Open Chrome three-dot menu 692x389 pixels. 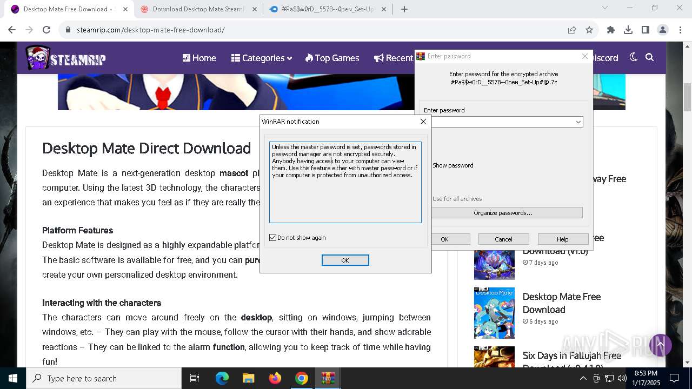(680, 30)
